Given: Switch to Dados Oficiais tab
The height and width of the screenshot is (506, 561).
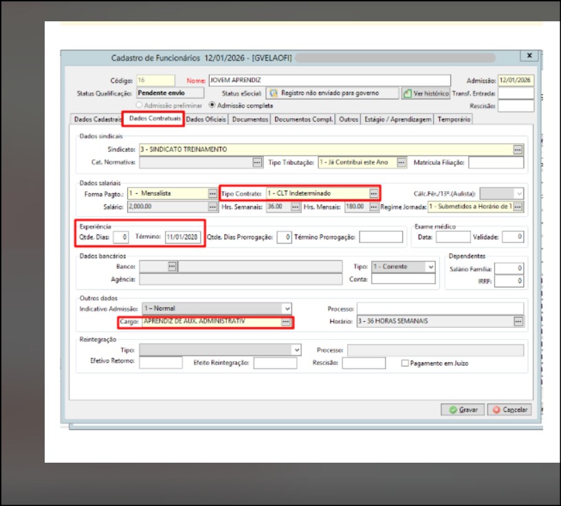Looking at the screenshot, I should (206, 119).
